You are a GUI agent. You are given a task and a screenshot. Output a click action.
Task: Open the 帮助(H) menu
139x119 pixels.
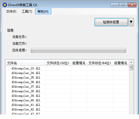tap(43, 12)
